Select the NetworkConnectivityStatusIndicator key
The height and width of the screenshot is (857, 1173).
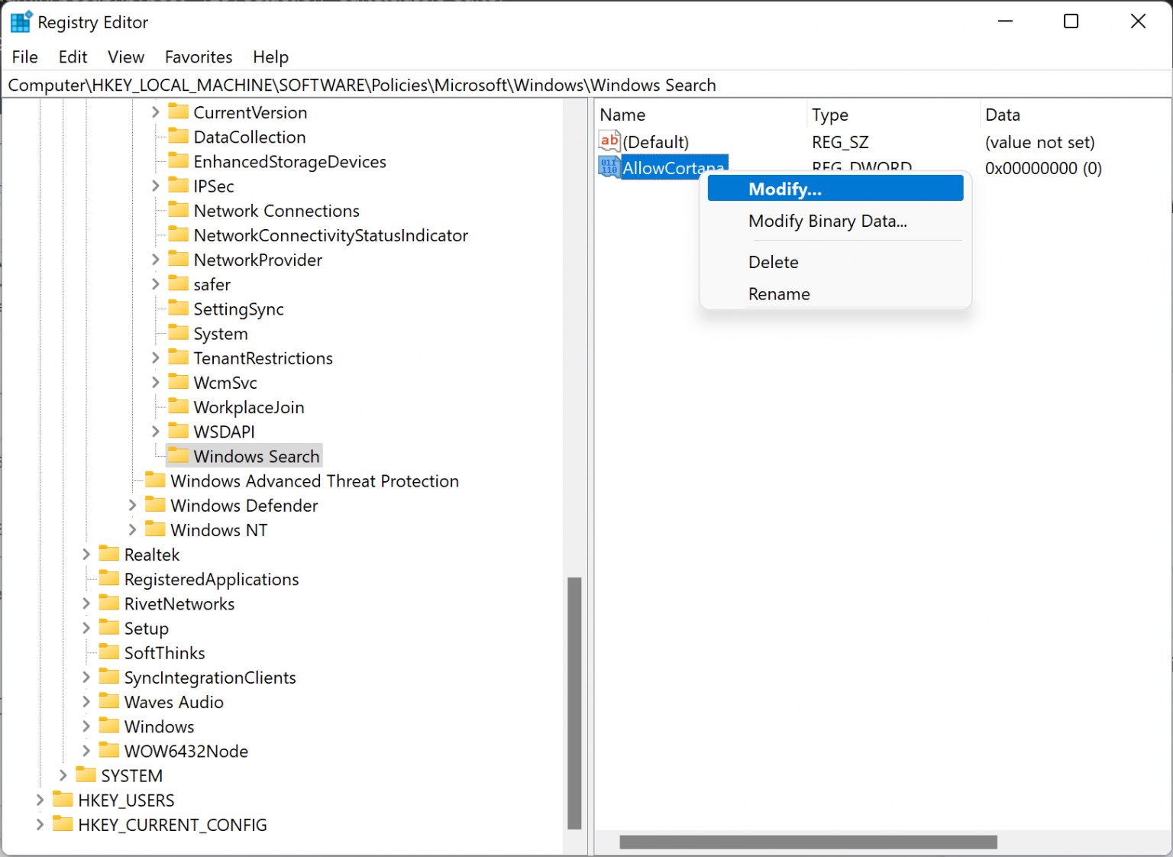click(331, 235)
